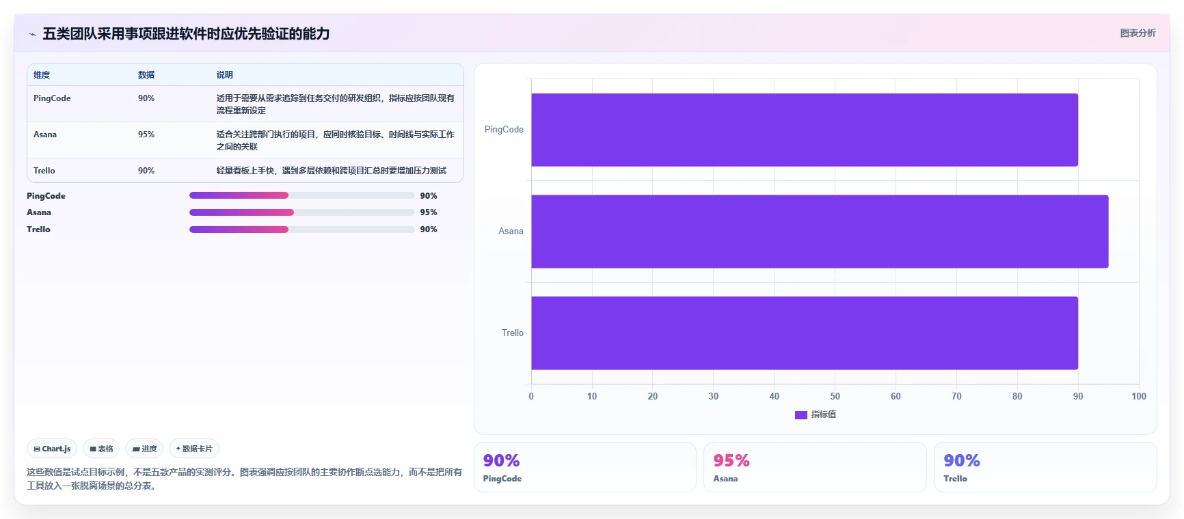The width and height of the screenshot is (1184, 519).
Task: Click the Asana label beside the progress bars
Action: pyautogui.click(x=39, y=212)
